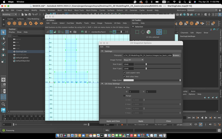Create a polygon torus from the shelf
Viewport: 222px width, 139px height.
[x=31, y=23]
